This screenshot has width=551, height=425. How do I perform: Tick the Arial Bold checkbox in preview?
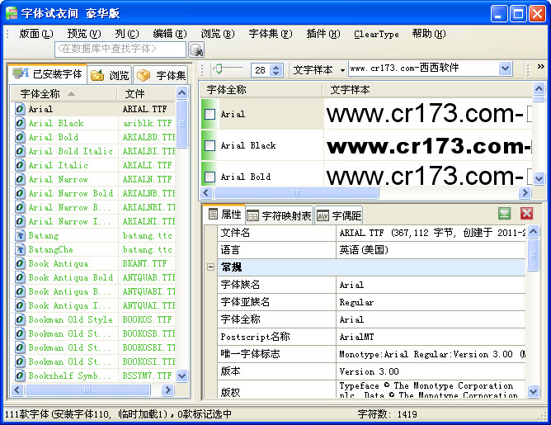pos(210,177)
